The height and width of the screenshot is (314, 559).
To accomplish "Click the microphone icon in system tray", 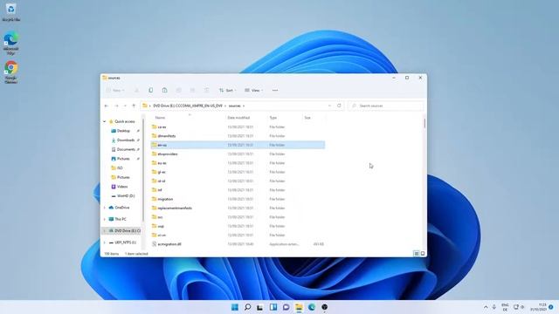I will coord(494,307).
